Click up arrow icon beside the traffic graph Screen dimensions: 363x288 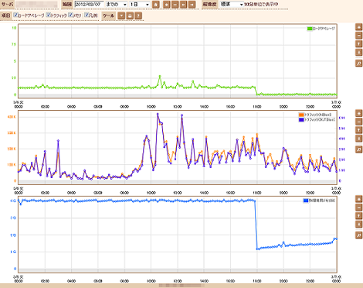[x=359, y=130]
